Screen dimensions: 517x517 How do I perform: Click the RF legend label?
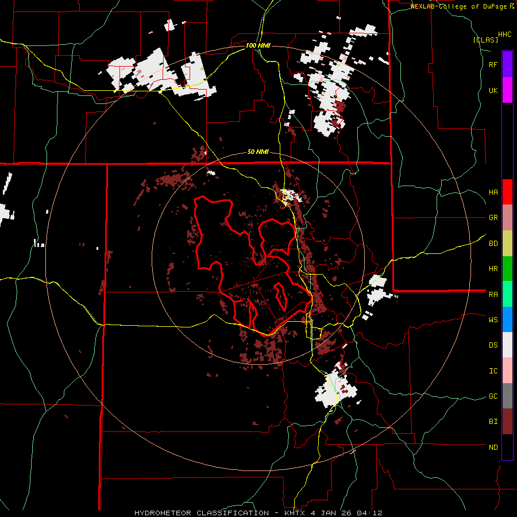click(493, 64)
